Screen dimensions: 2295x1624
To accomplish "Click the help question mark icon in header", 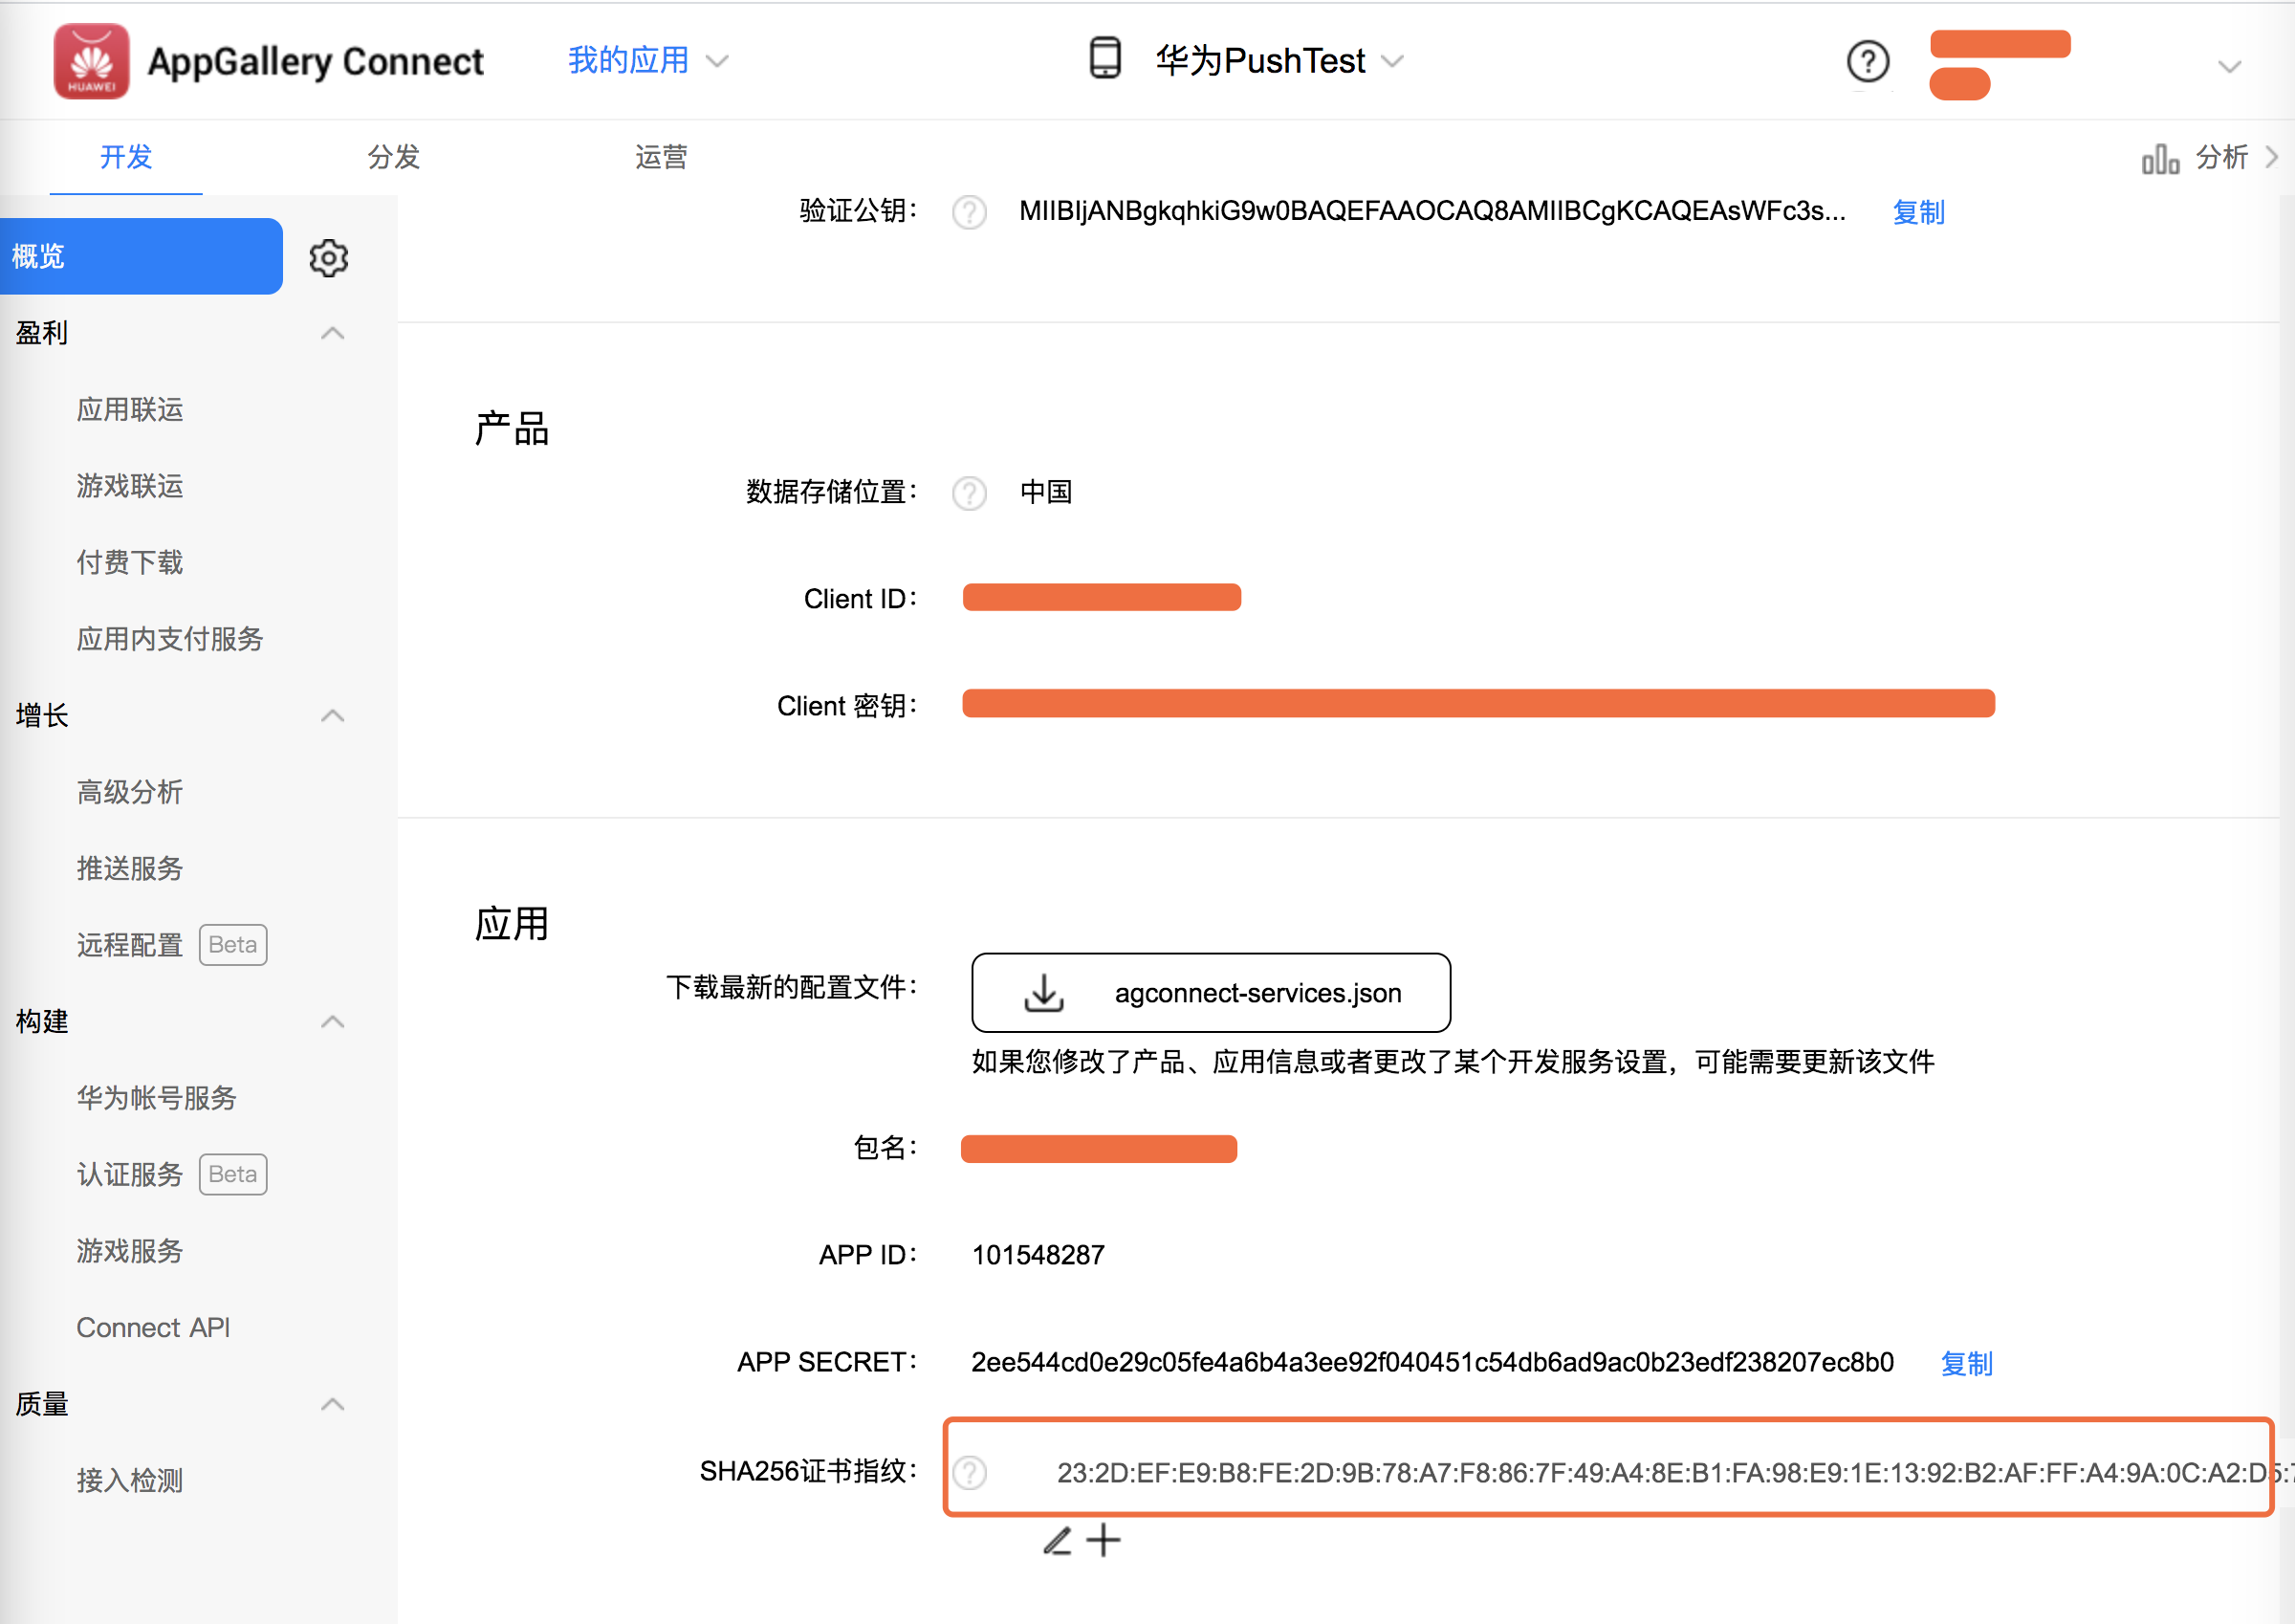I will pos(1867,62).
